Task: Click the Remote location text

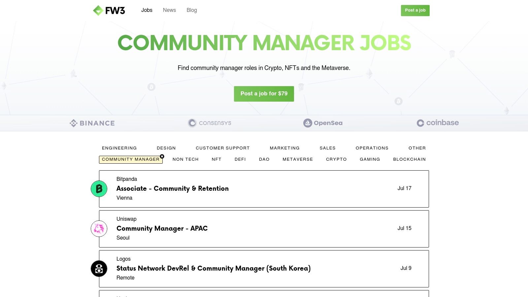Action: tap(125, 278)
